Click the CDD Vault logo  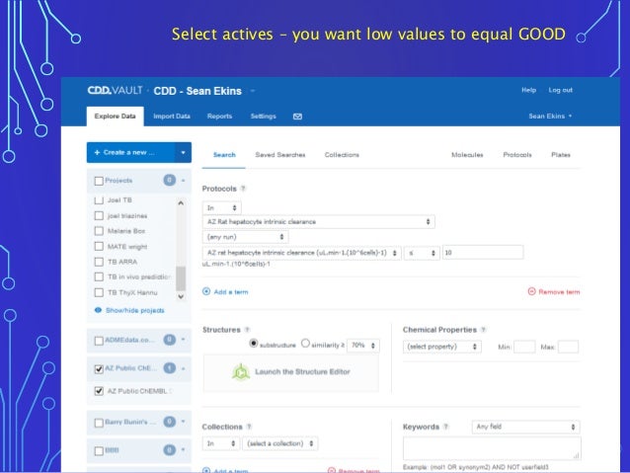(115, 91)
